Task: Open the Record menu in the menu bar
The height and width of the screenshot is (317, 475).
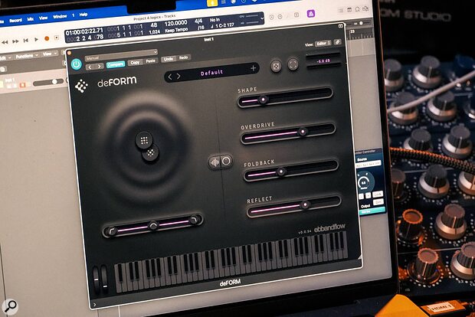Action: tap(15, 20)
